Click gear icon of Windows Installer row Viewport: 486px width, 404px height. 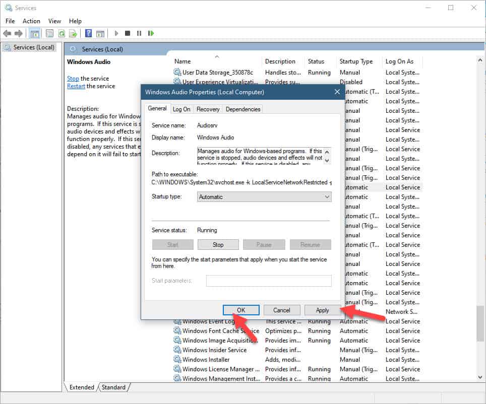(x=177, y=359)
